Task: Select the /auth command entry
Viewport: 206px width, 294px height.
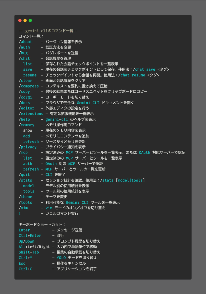Action: (x=24, y=47)
